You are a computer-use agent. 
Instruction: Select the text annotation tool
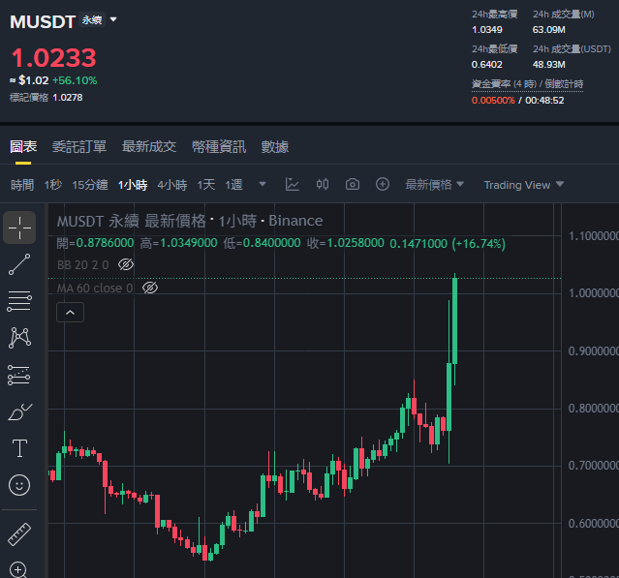pos(19,448)
